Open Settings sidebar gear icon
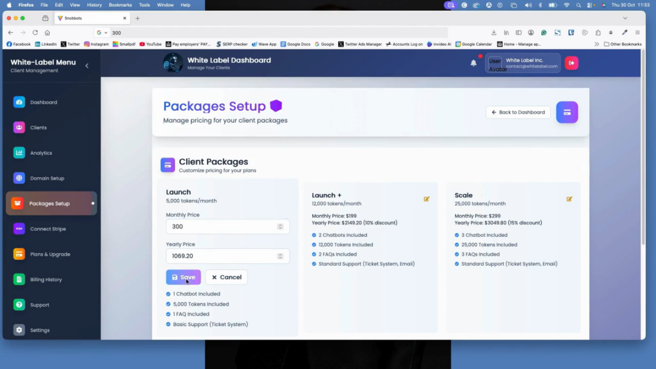656x369 pixels. tap(19, 330)
